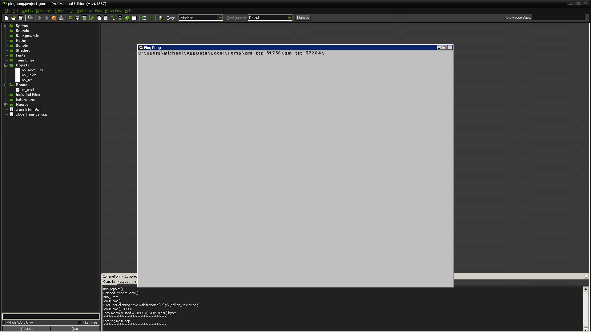Enable the Whole Word Only checkbox

tap(4, 322)
